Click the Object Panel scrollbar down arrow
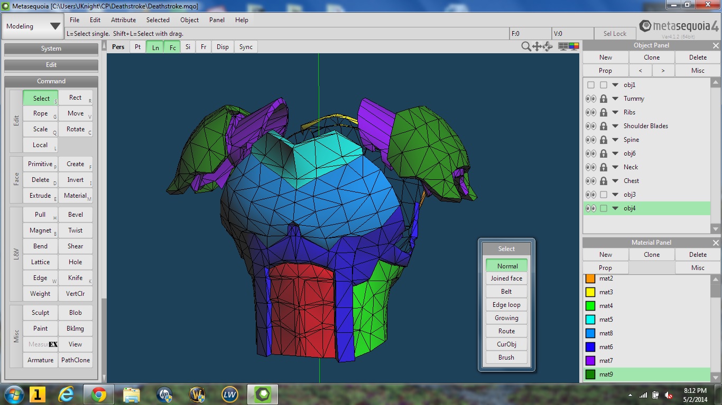The width and height of the screenshot is (722, 405). (x=716, y=229)
